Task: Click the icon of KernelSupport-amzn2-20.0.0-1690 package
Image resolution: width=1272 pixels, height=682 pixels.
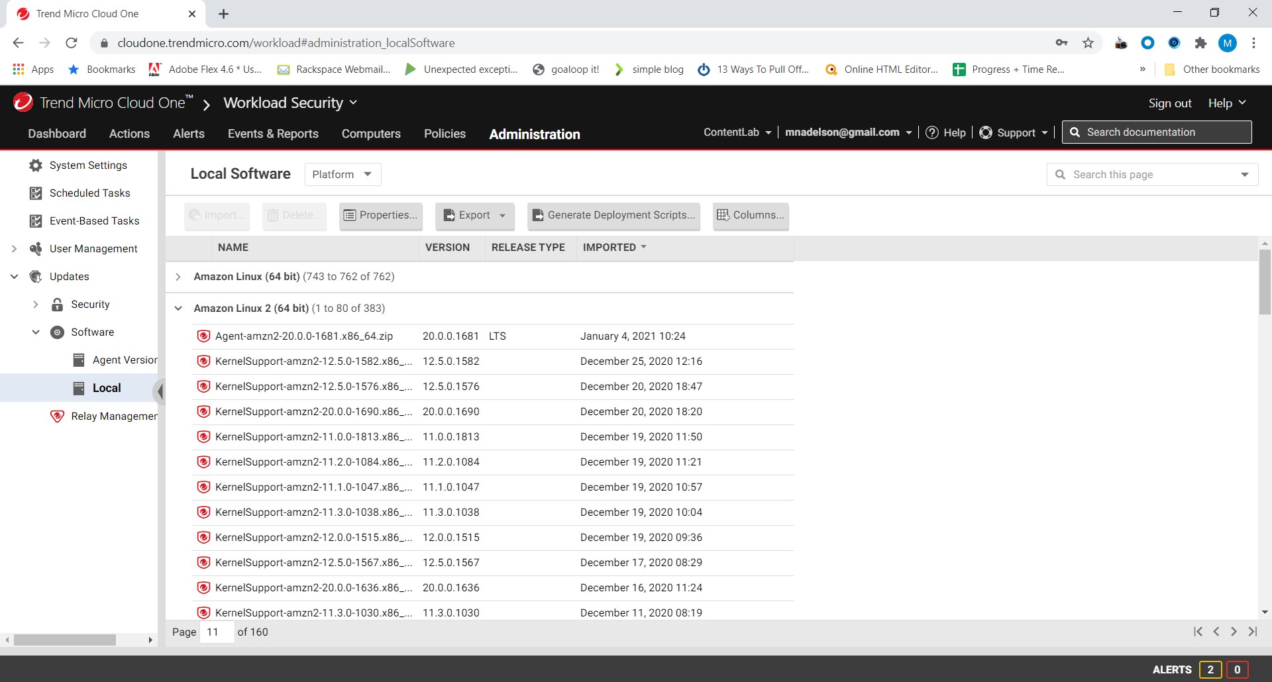Action: tap(203, 412)
